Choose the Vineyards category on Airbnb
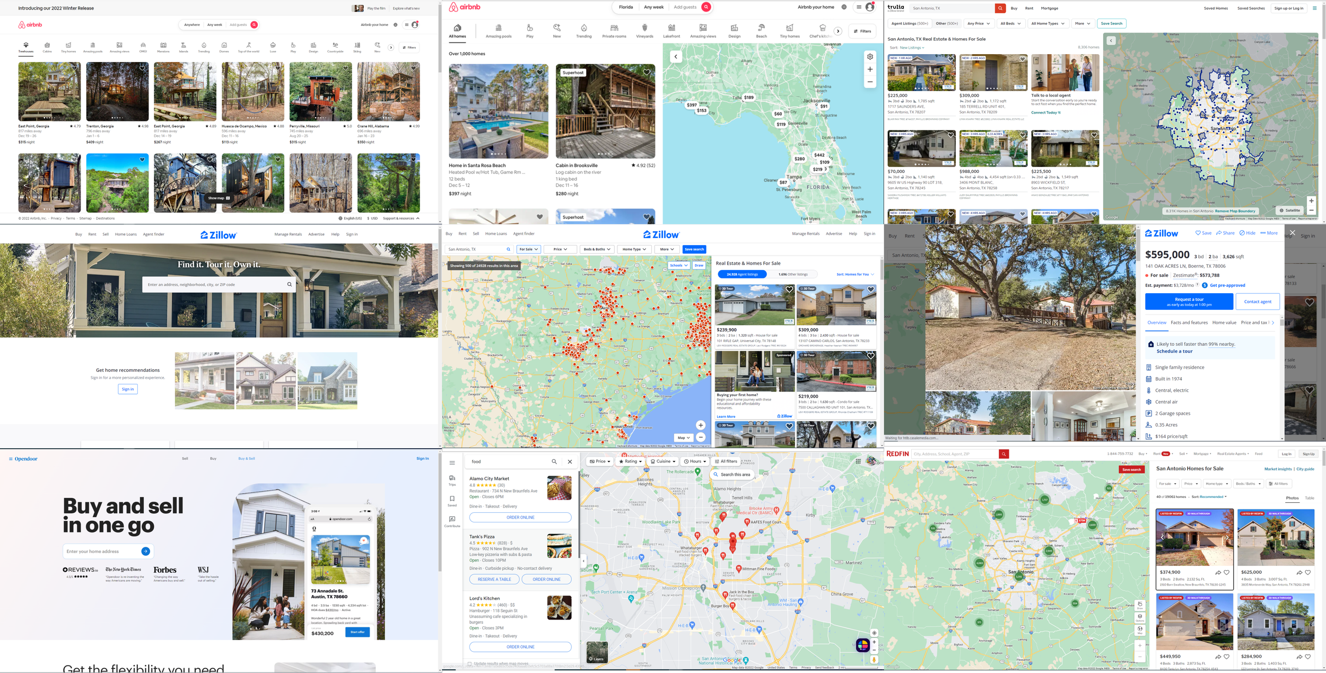 tap(644, 31)
